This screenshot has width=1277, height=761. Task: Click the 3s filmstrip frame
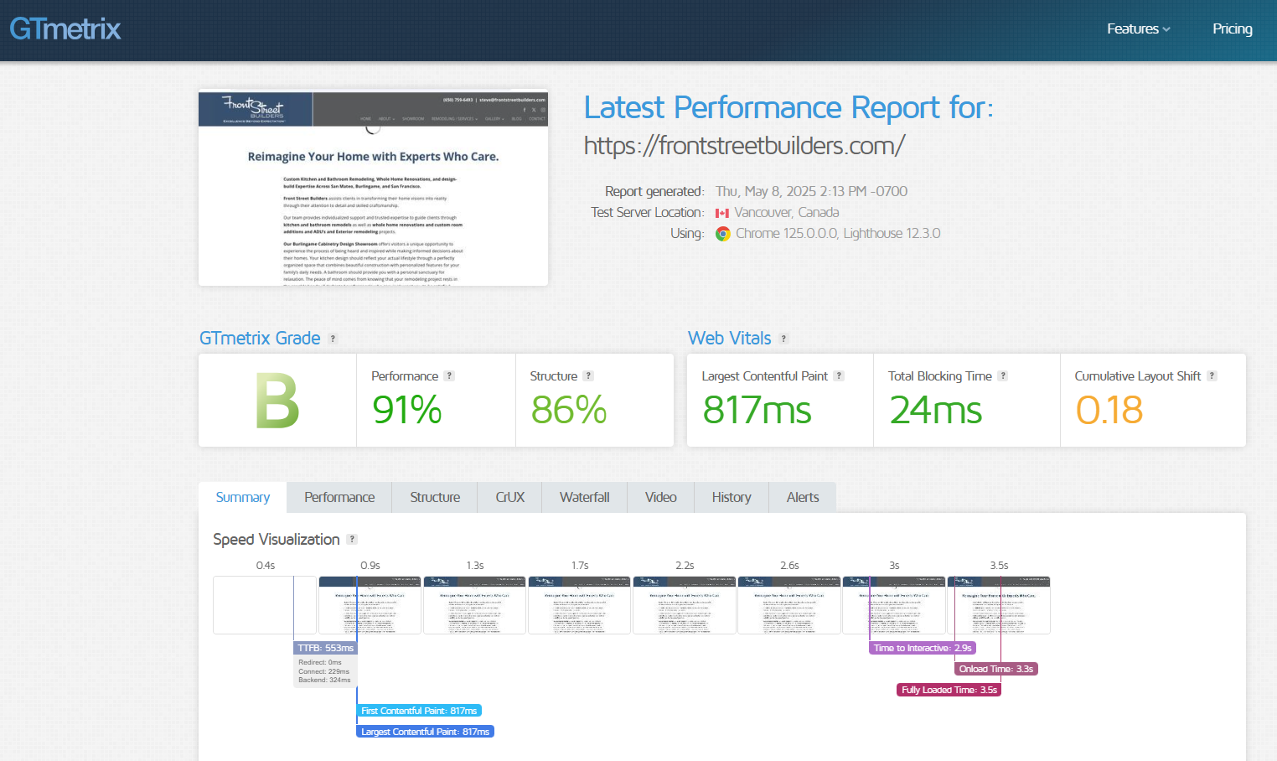[x=894, y=605]
